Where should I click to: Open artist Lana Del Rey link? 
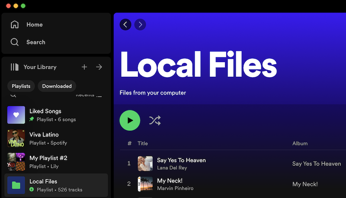click(x=172, y=168)
